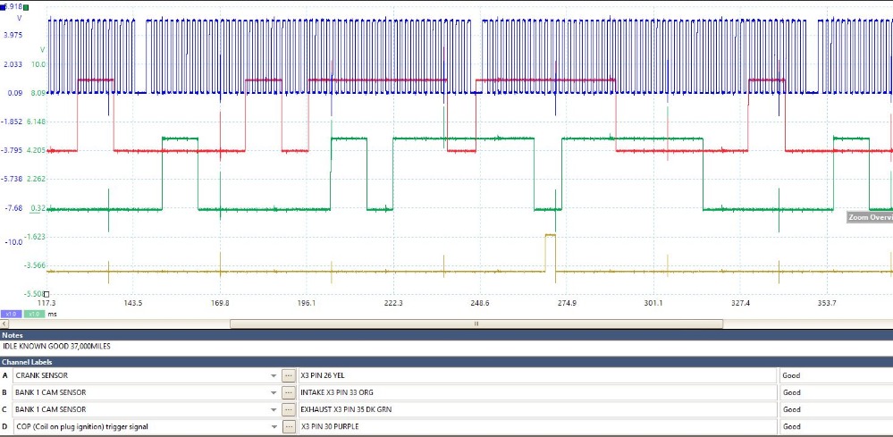893x437 pixels.
Task: Open channel C label dropdown arrow
Action: tap(273, 409)
